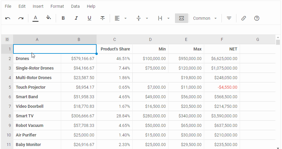Select the "$6,625,000.00" cell
The height and width of the screenshot is (149, 282).
222,59
